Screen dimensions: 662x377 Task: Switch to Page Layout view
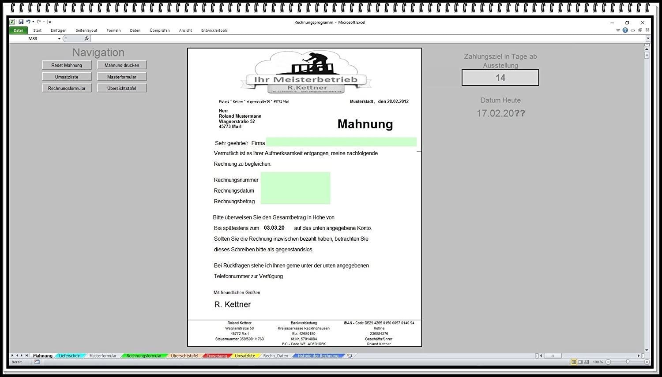coord(580,362)
